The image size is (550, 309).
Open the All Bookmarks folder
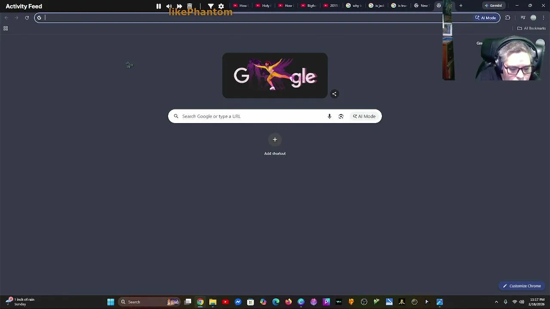click(532, 28)
